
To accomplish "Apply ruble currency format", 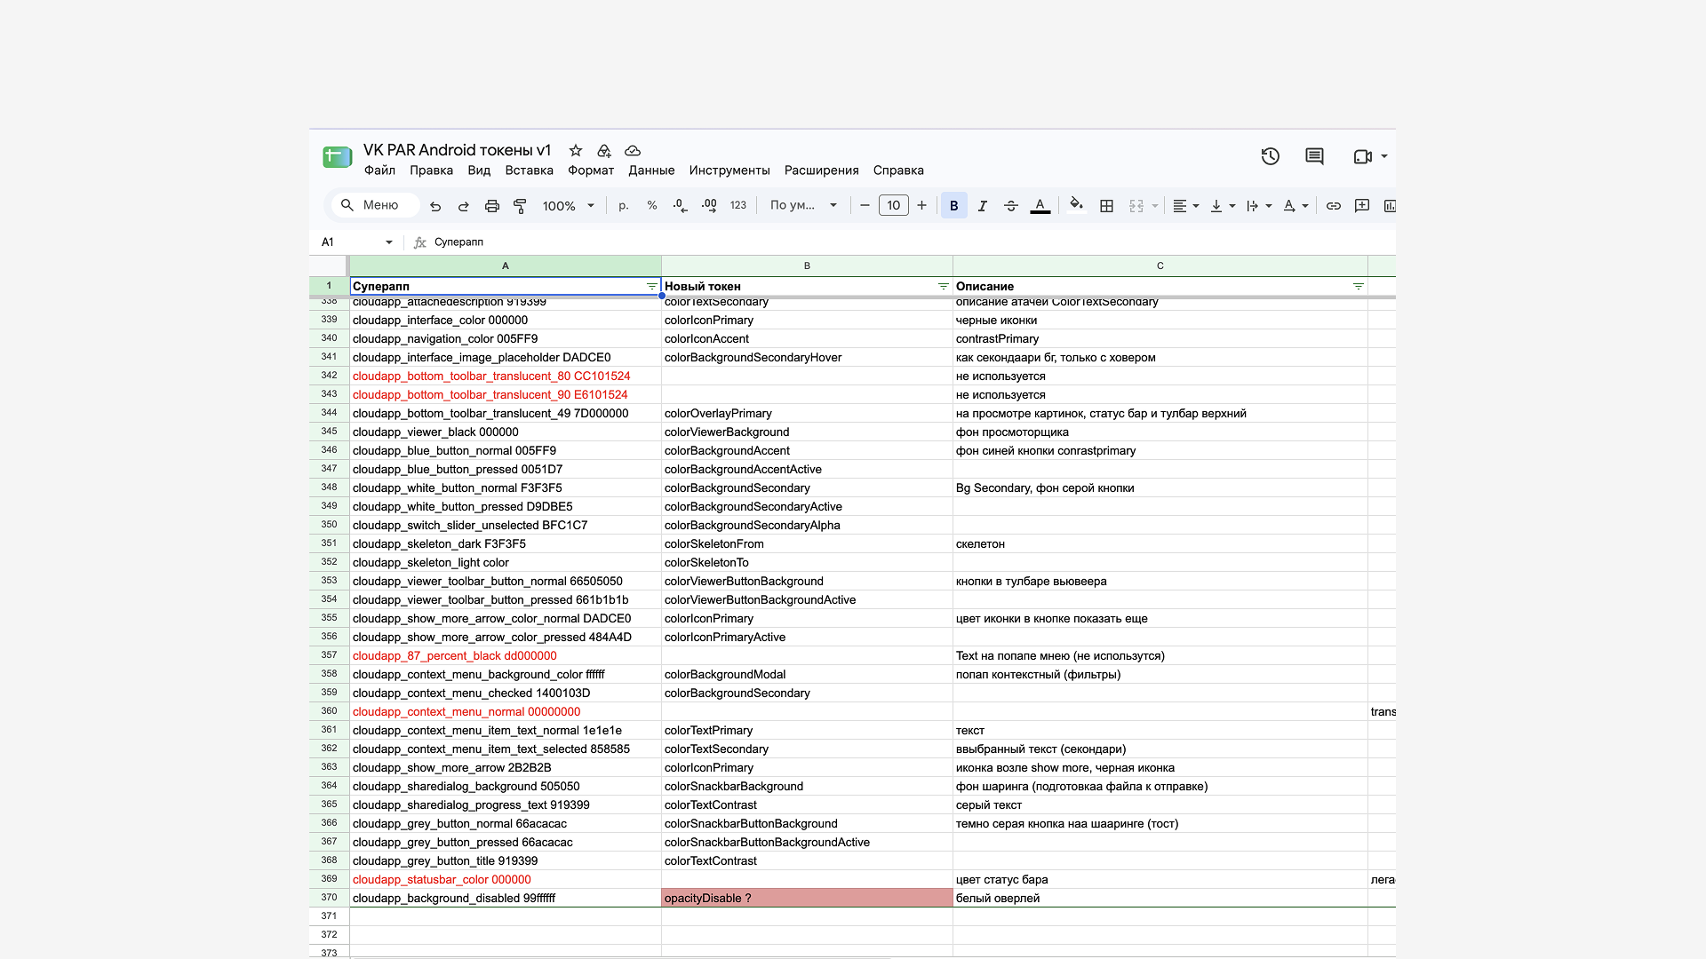I will pos(624,206).
